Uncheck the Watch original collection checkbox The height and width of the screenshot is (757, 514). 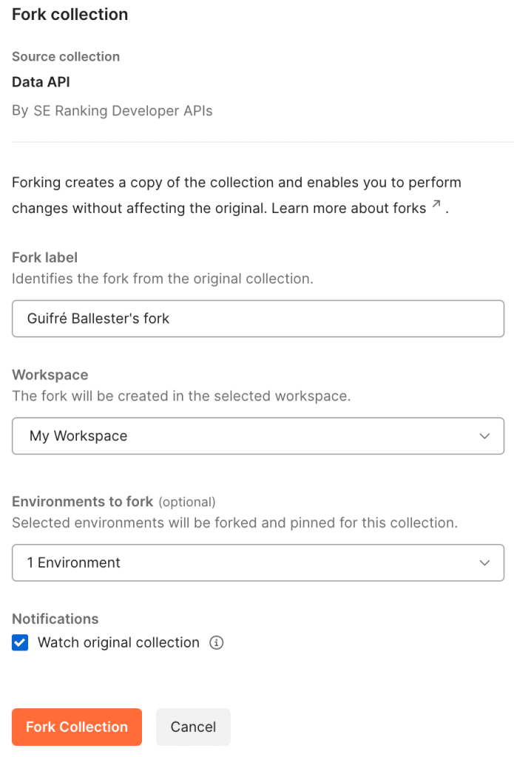(20, 642)
